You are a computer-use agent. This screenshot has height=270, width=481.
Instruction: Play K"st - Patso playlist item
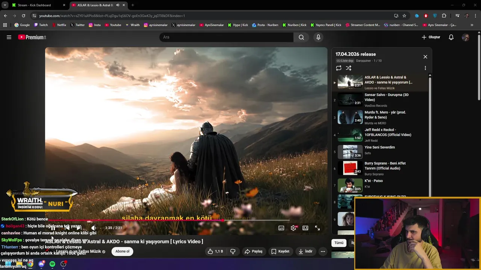point(381,185)
